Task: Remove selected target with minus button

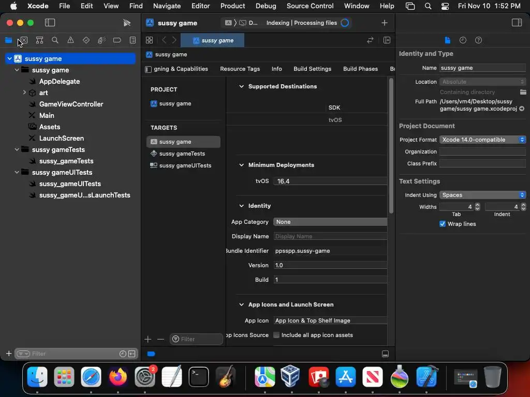Action: click(x=160, y=339)
